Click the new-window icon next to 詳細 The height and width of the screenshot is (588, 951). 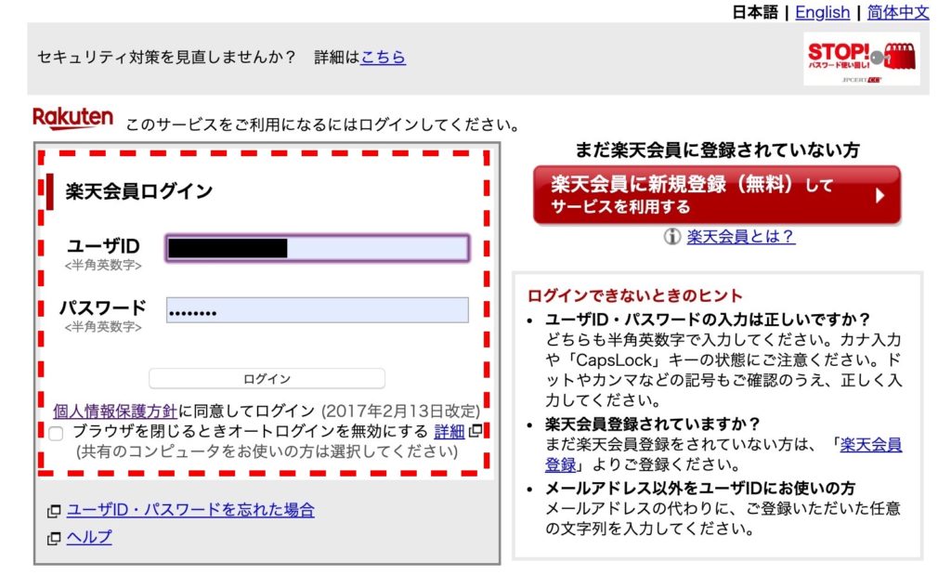(x=475, y=431)
